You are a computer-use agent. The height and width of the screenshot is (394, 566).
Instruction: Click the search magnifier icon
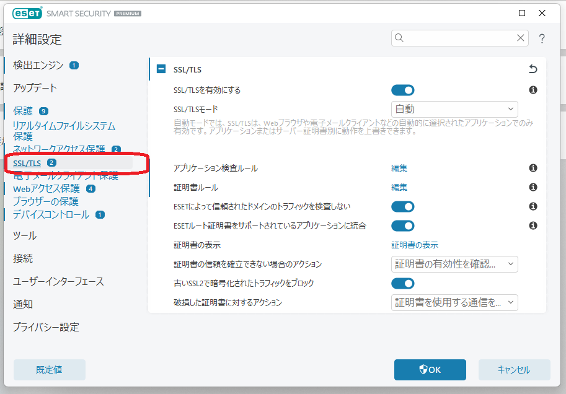(399, 38)
